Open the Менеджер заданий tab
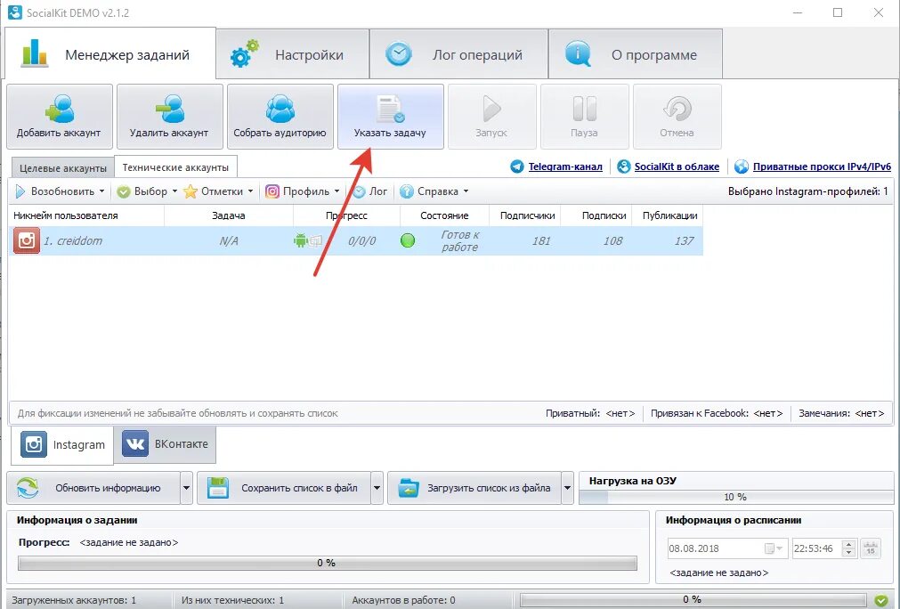The width and height of the screenshot is (900, 609). (110, 54)
